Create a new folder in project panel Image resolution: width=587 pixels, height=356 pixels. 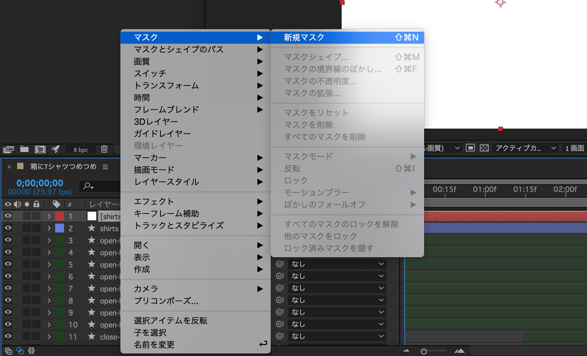point(24,149)
